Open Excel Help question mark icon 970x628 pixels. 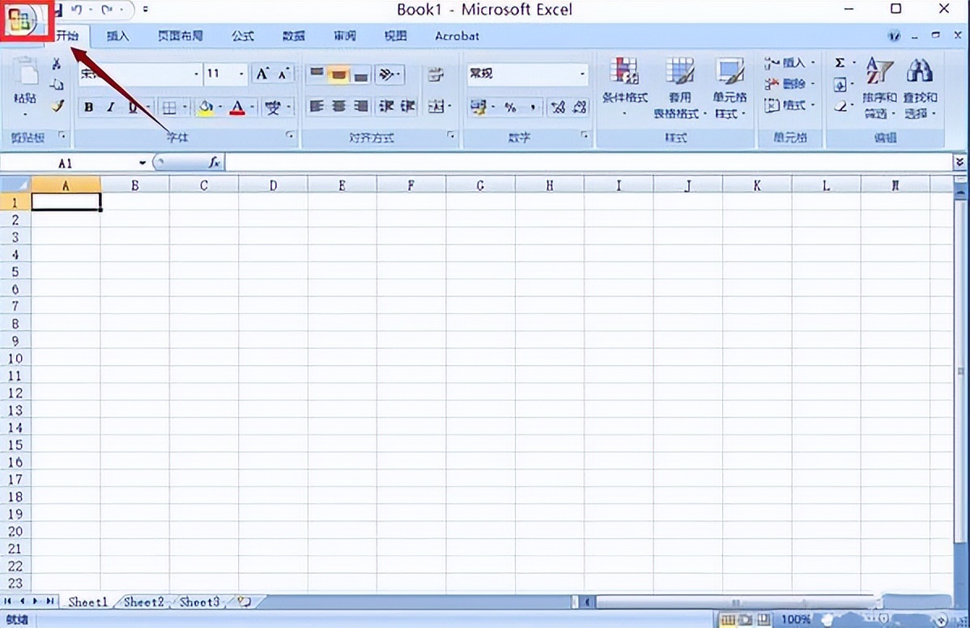pyautogui.click(x=894, y=36)
